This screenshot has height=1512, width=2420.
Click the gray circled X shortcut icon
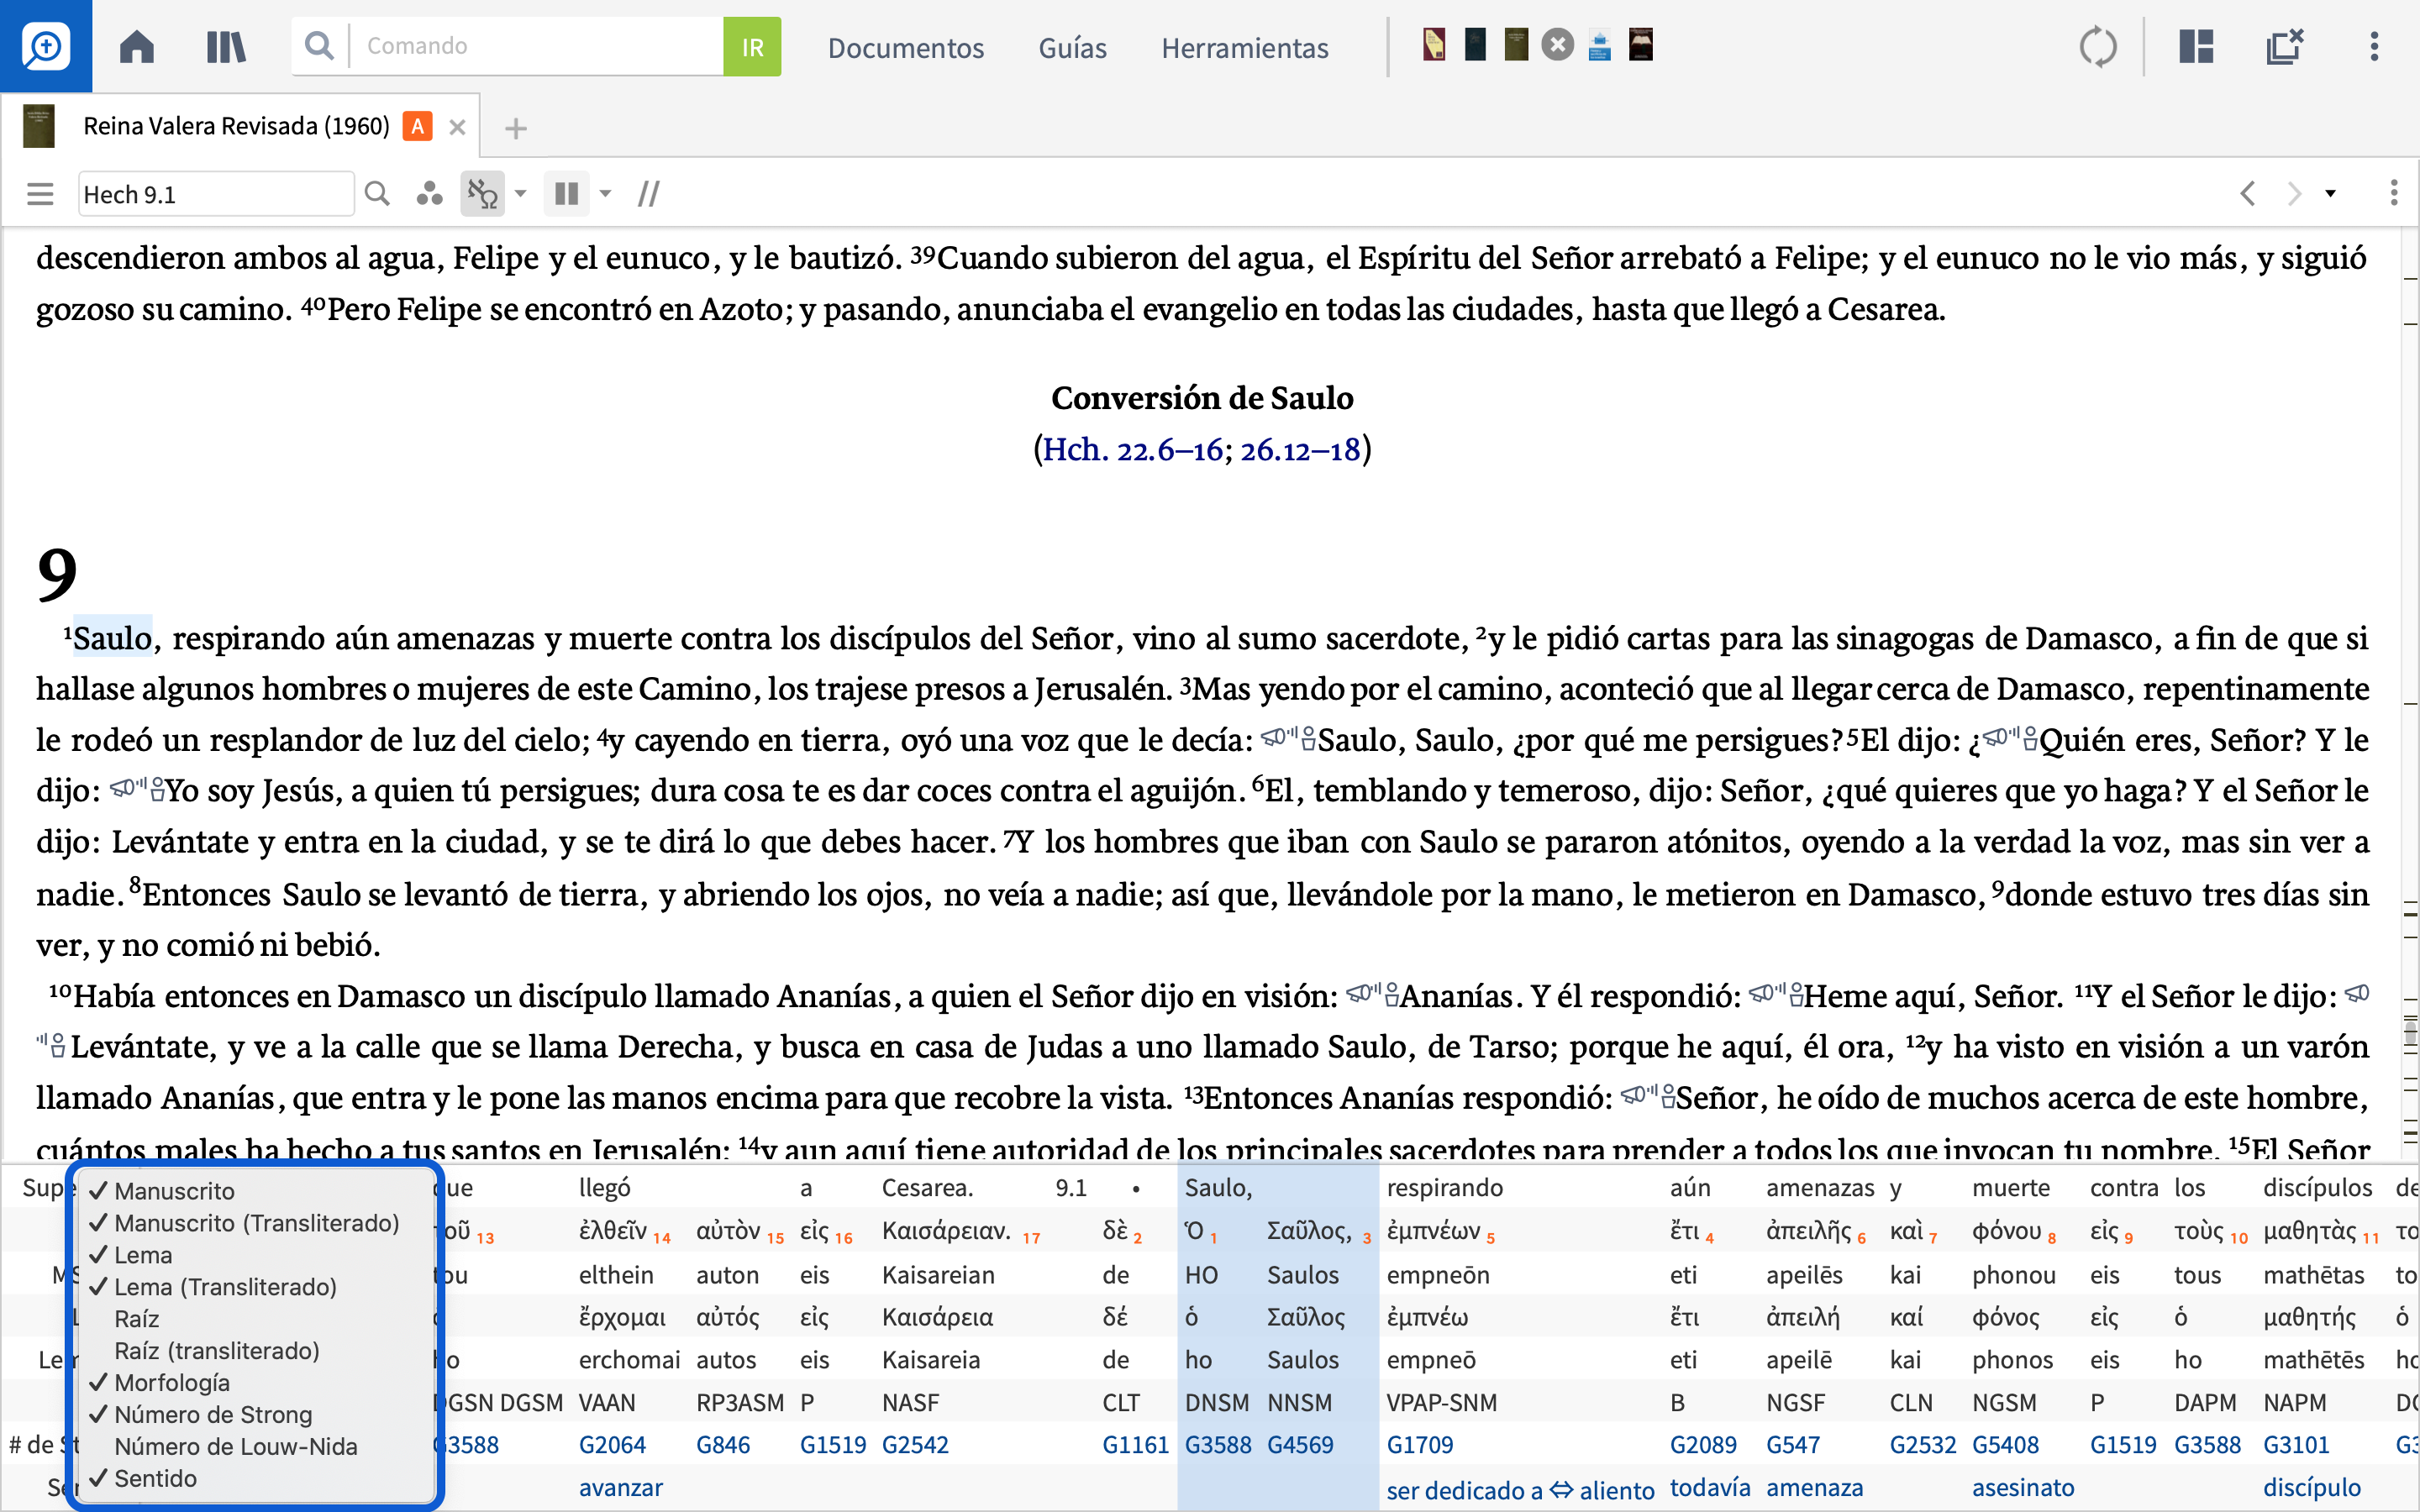[1557, 45]
